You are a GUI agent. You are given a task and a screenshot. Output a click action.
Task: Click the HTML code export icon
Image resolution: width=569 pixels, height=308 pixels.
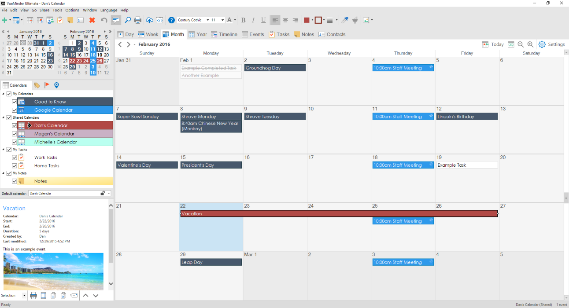tap(159, 20)
